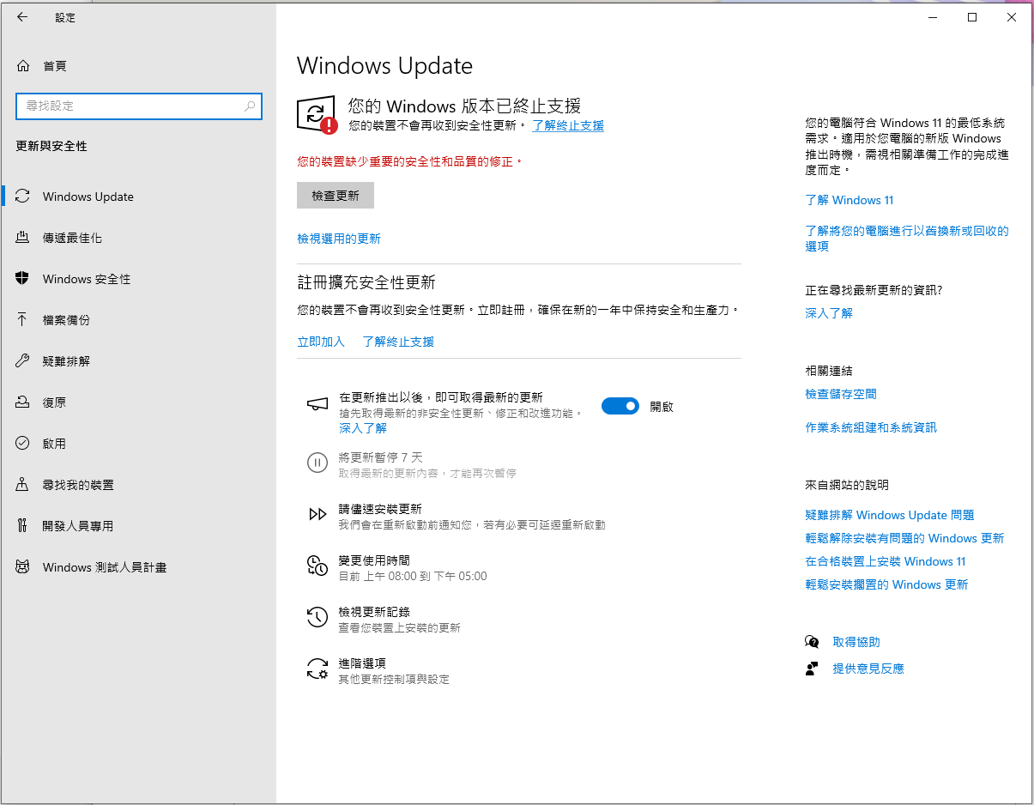Image resolution: width=1034 pixels, height=805 pixels.
Task: Click the checkmark circle icon for 啟用
Action: [23, 444]
